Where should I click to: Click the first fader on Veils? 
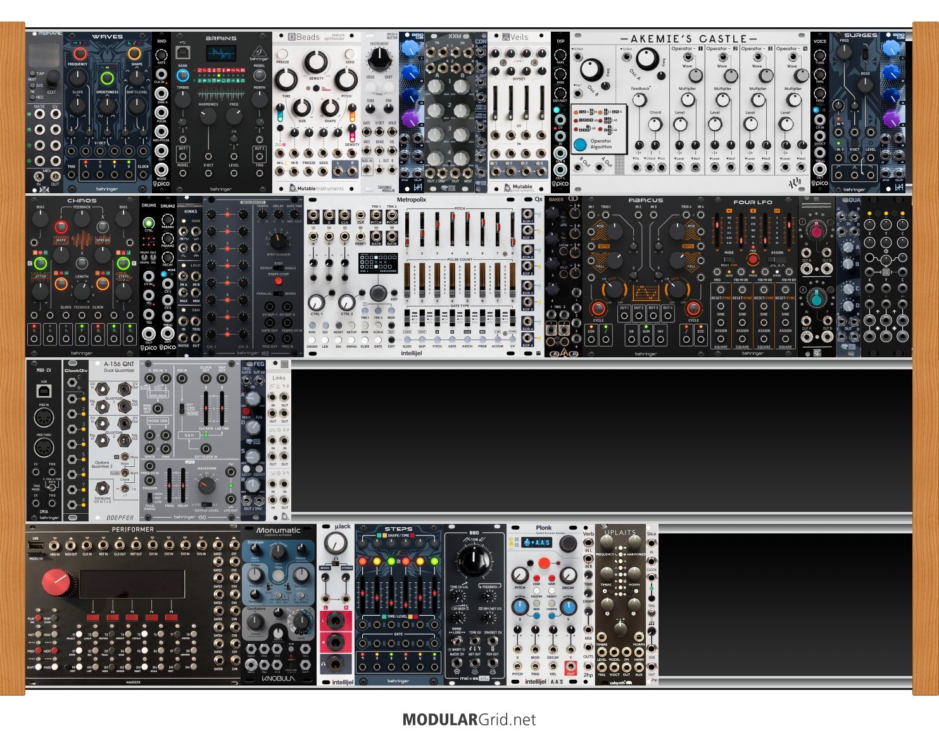495,101
